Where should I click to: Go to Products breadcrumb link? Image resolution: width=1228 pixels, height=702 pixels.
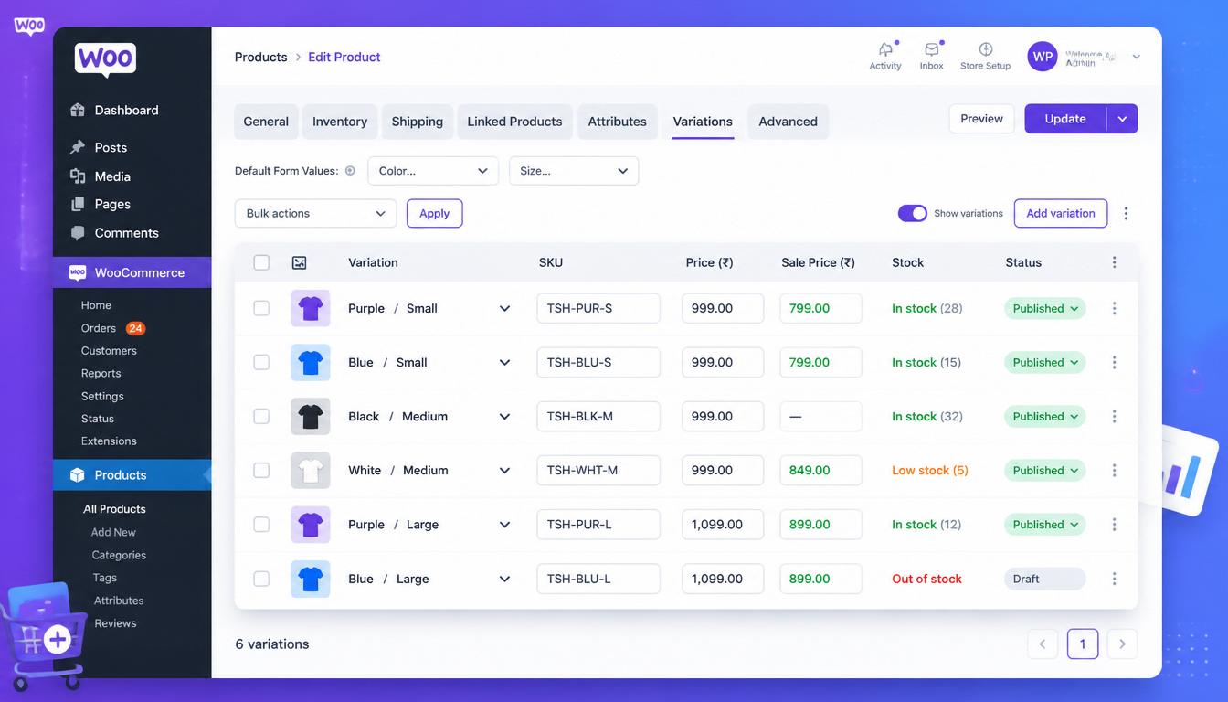pyautogui.click(x=261, y=57)
